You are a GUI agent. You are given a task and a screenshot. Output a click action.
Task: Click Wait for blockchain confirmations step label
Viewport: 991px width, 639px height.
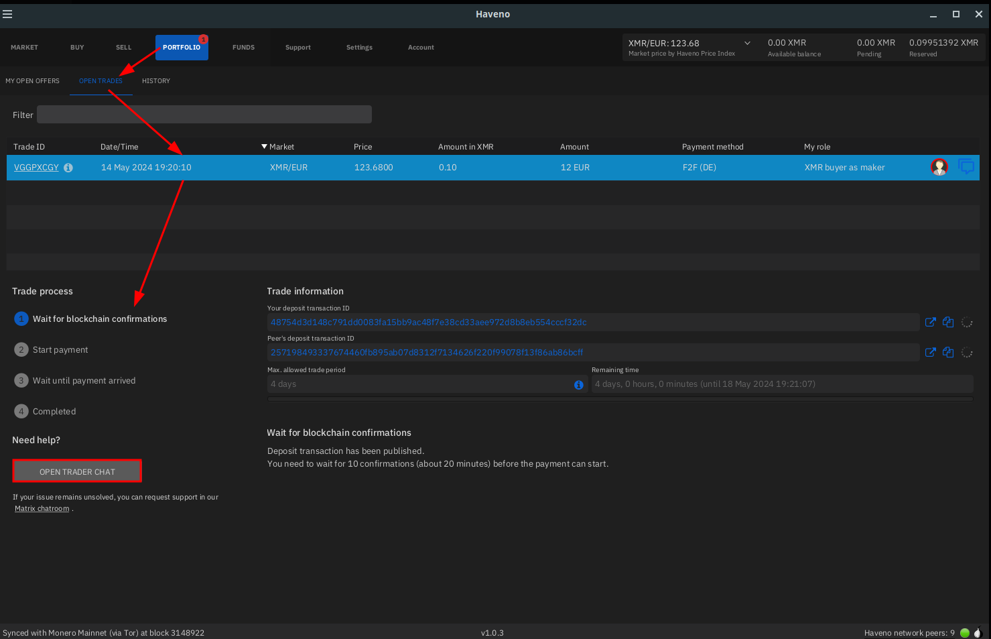100,319
